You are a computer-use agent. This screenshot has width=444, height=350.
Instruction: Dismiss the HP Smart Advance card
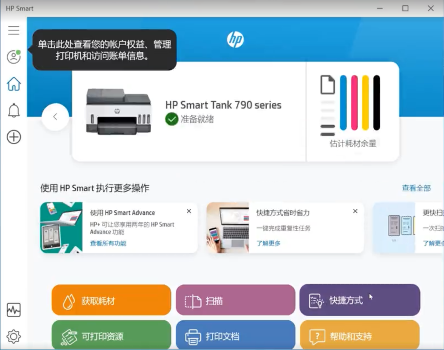(x=189, y=211)
